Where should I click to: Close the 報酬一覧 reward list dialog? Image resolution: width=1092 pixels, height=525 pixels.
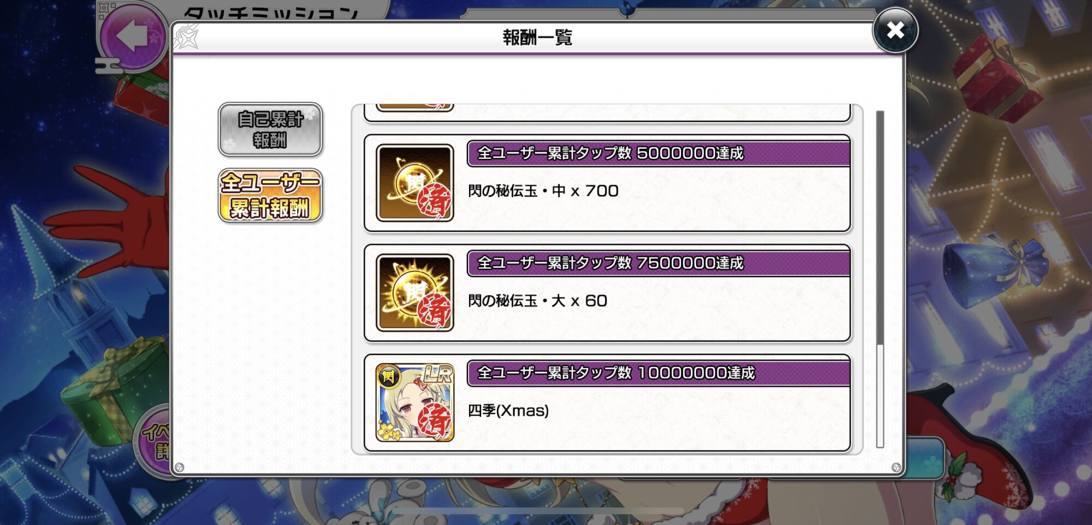[x=895, y=31]
